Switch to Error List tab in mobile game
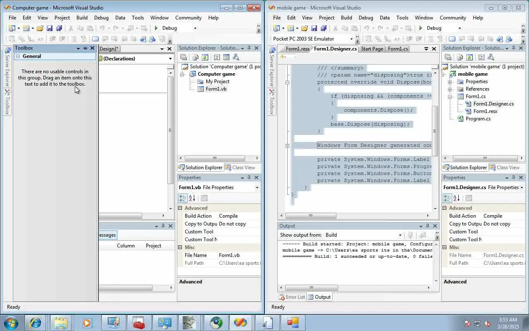529x331 pixels. [292, 297]
